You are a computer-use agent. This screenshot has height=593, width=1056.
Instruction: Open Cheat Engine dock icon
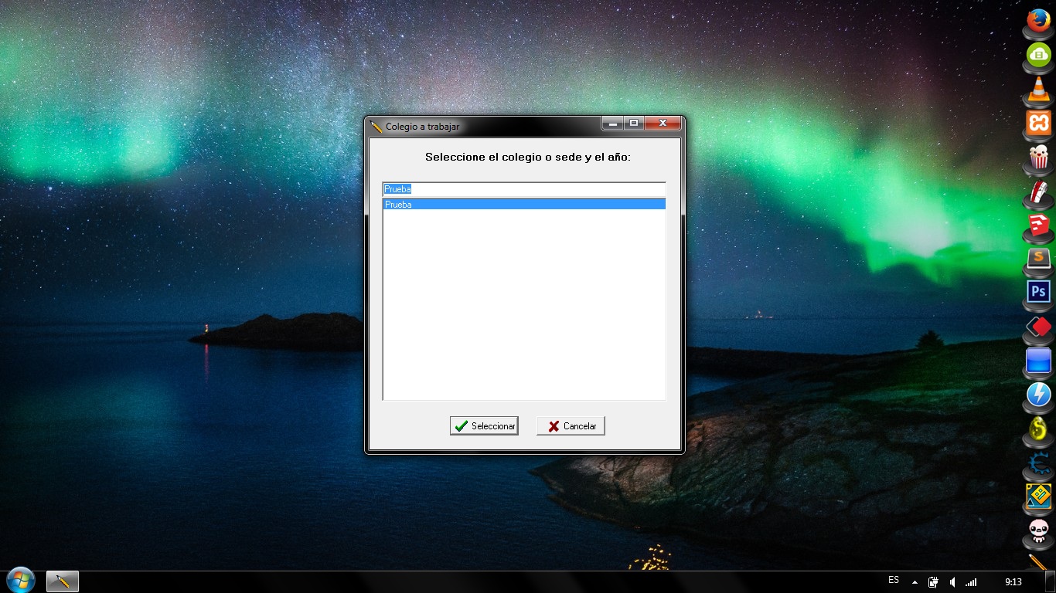[x=1038, y=463]
